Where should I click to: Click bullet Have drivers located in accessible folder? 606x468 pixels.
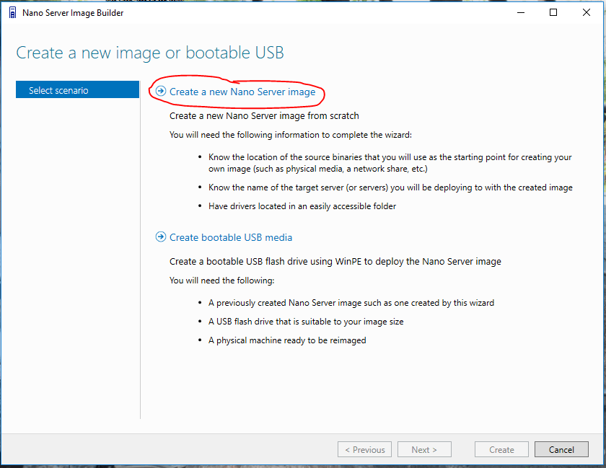(x=302, y=206)
